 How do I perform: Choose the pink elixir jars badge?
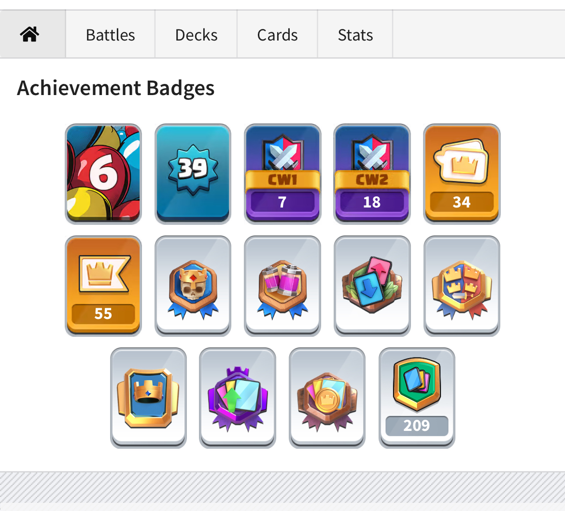pyautogui.click(x=282, y=286)
